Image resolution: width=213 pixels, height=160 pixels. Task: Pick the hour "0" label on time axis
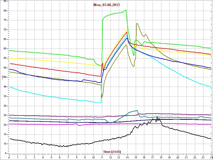point(9,157)
